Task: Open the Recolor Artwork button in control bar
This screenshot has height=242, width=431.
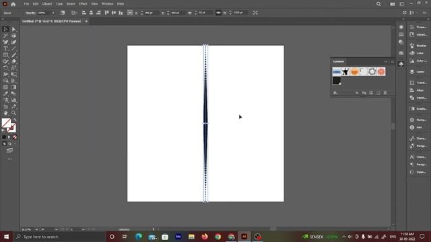Action: 63,13
